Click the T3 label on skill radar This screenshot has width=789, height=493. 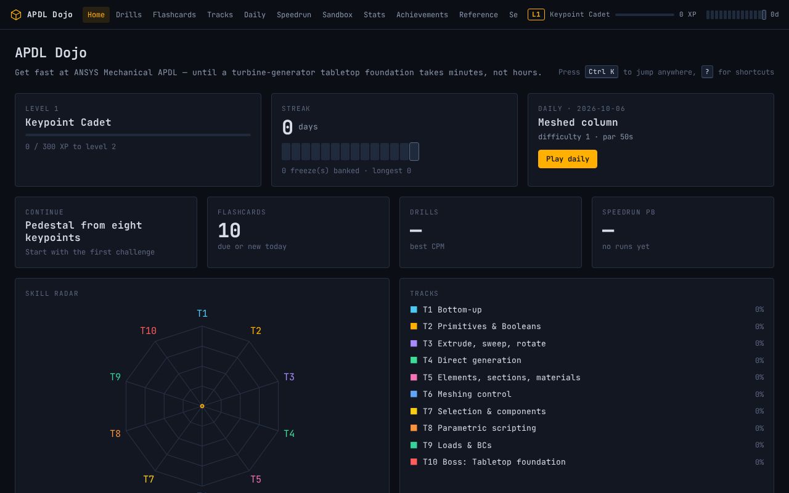point(289,377)
